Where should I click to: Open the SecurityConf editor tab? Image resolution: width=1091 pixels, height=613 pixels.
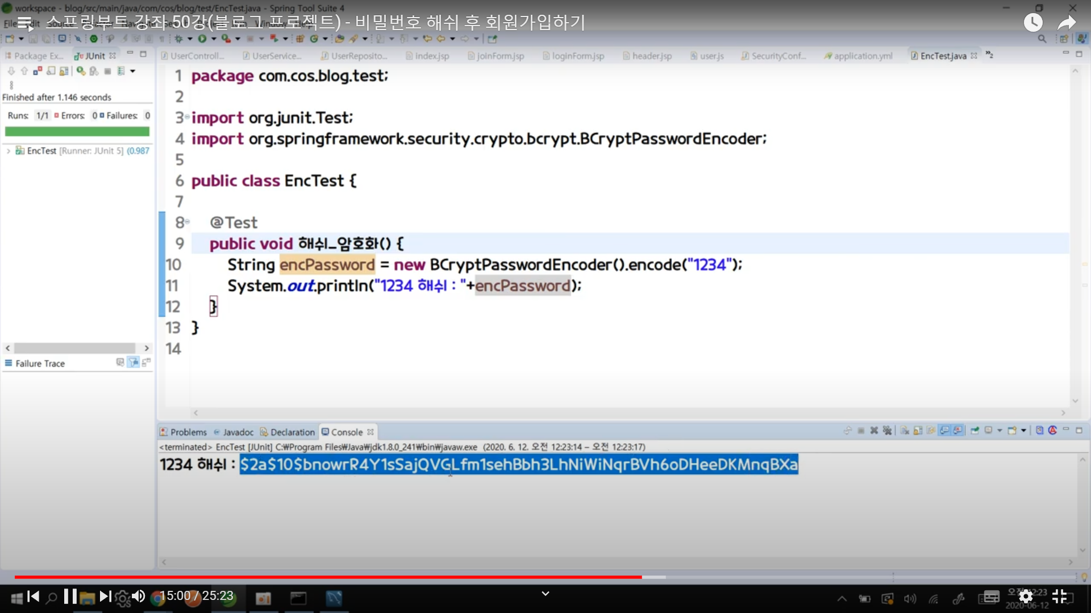point(773,56)
